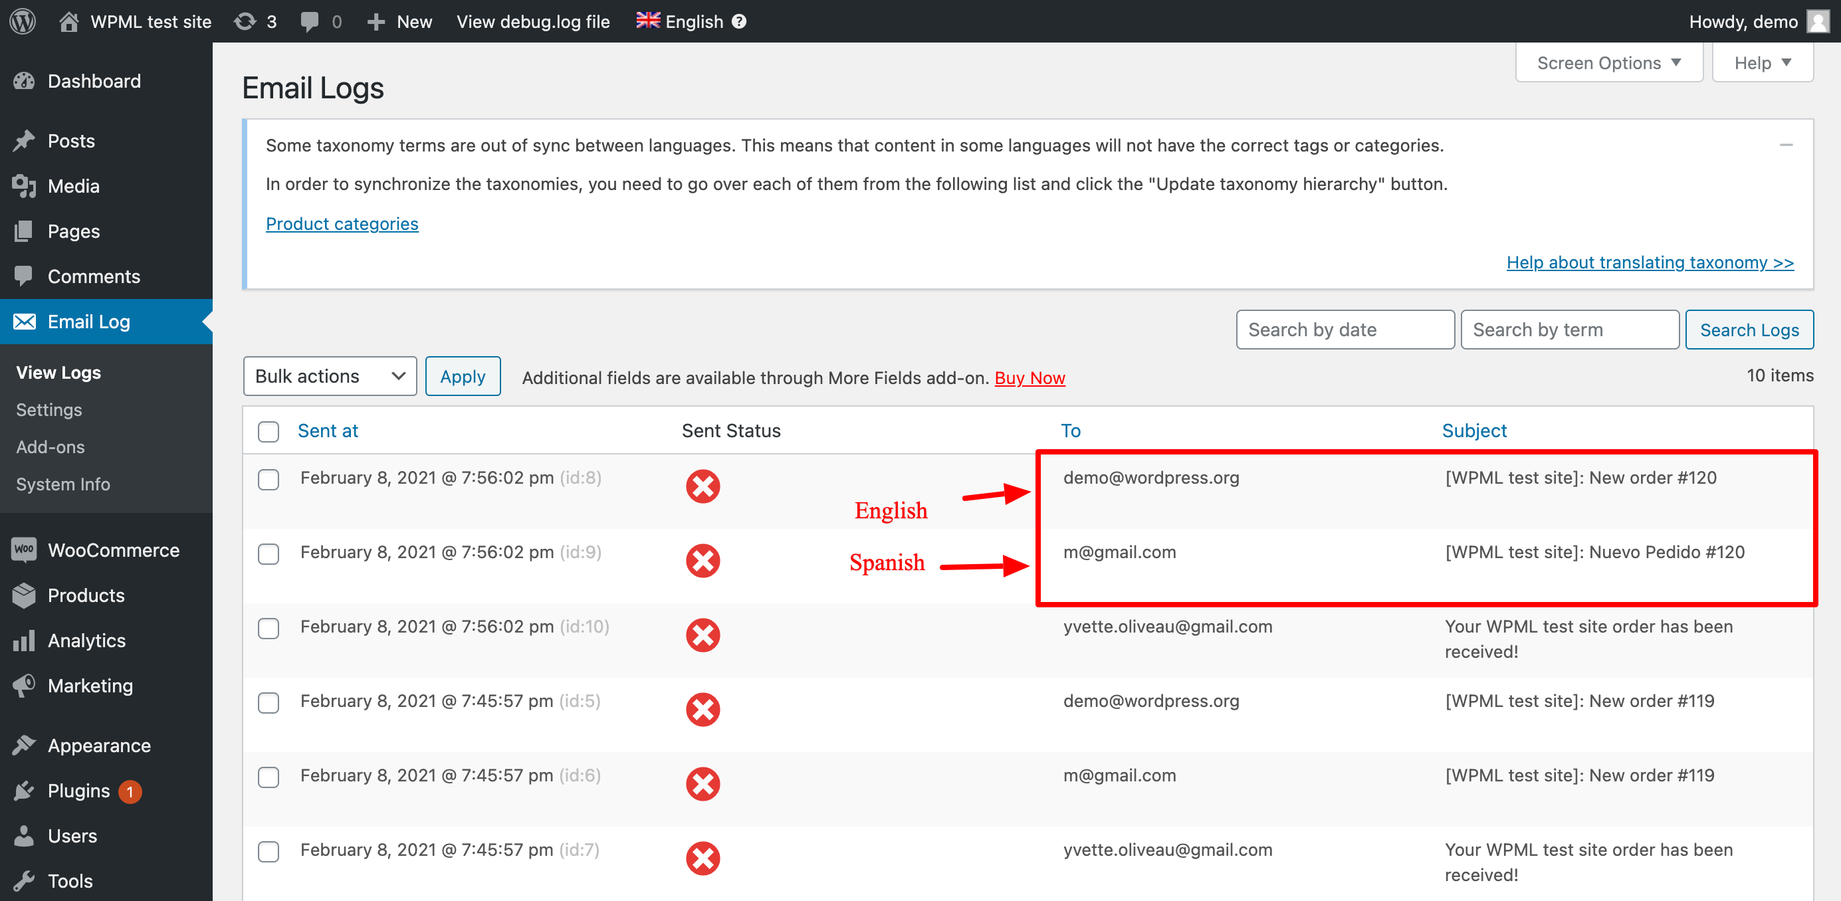Open Plugins menu with update badge

pos(78,791)
